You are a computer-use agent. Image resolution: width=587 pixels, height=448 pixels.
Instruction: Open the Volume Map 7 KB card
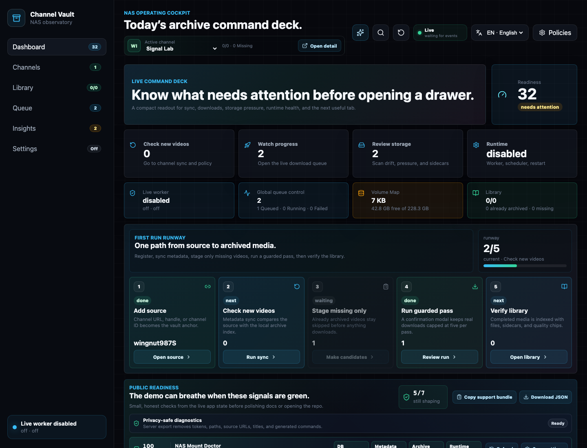408,200
